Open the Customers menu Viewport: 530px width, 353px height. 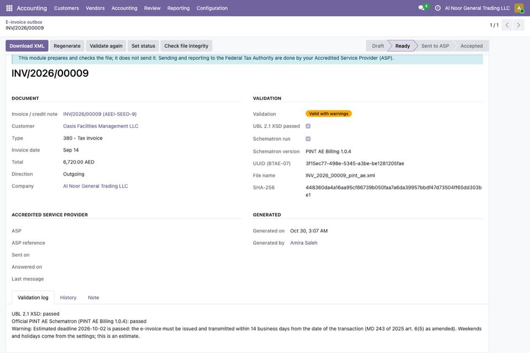[x=66, y=8]
